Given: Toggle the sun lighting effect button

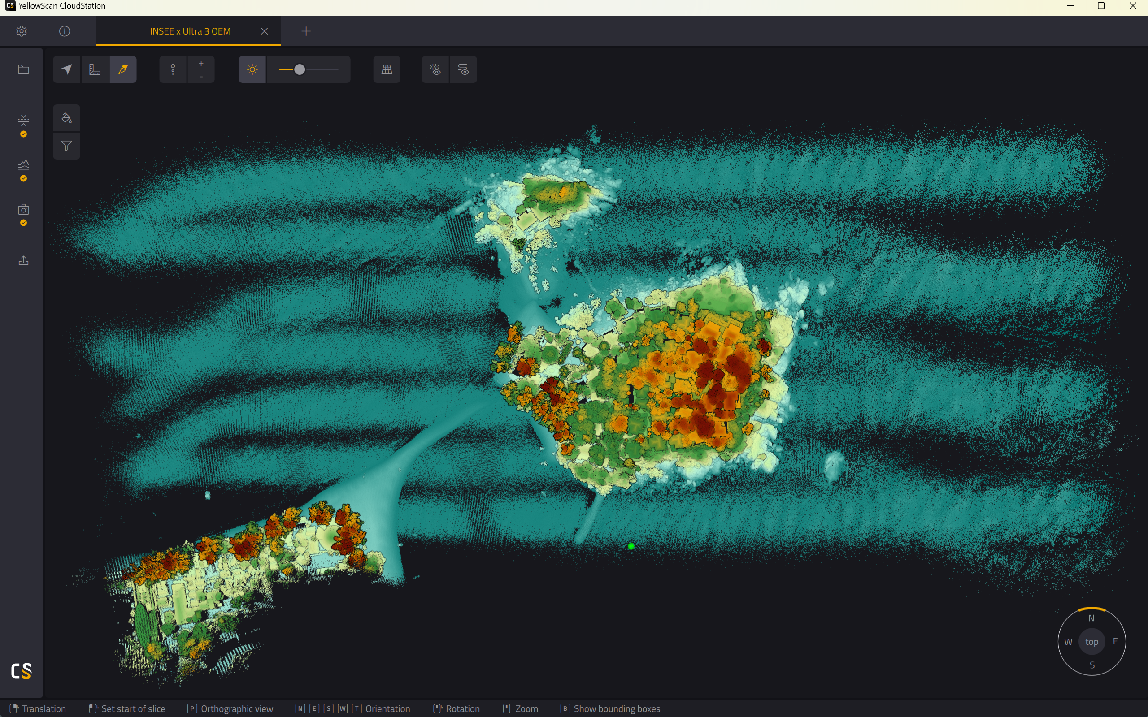Looking at the screenshot, I should pyautogui.click(x=252, y=70).
